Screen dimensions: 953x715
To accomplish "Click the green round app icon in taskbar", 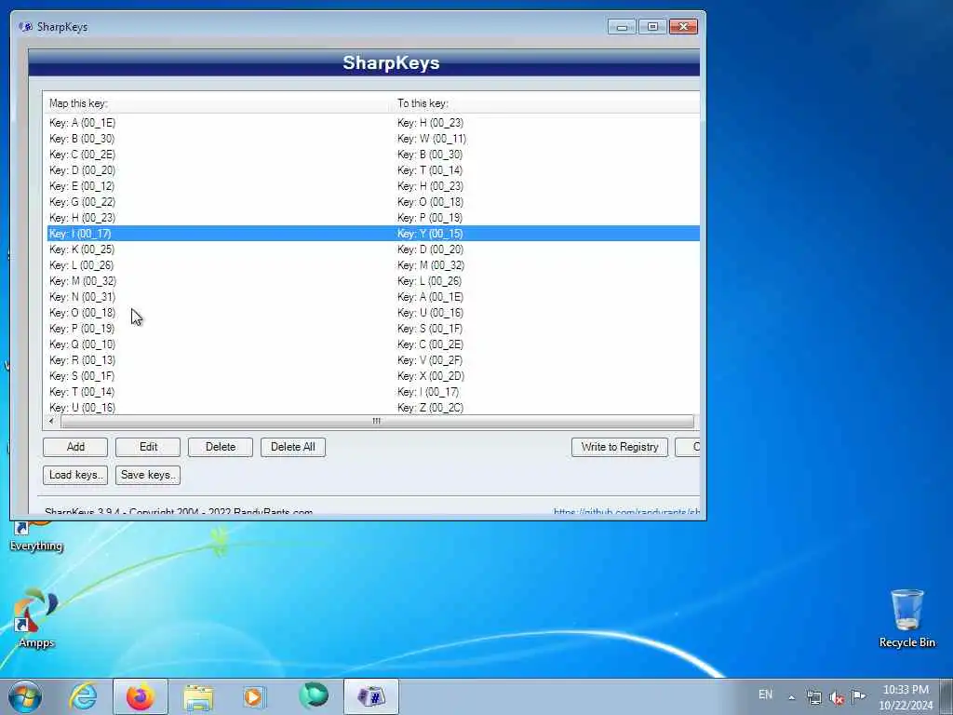I will click(314, 695).
